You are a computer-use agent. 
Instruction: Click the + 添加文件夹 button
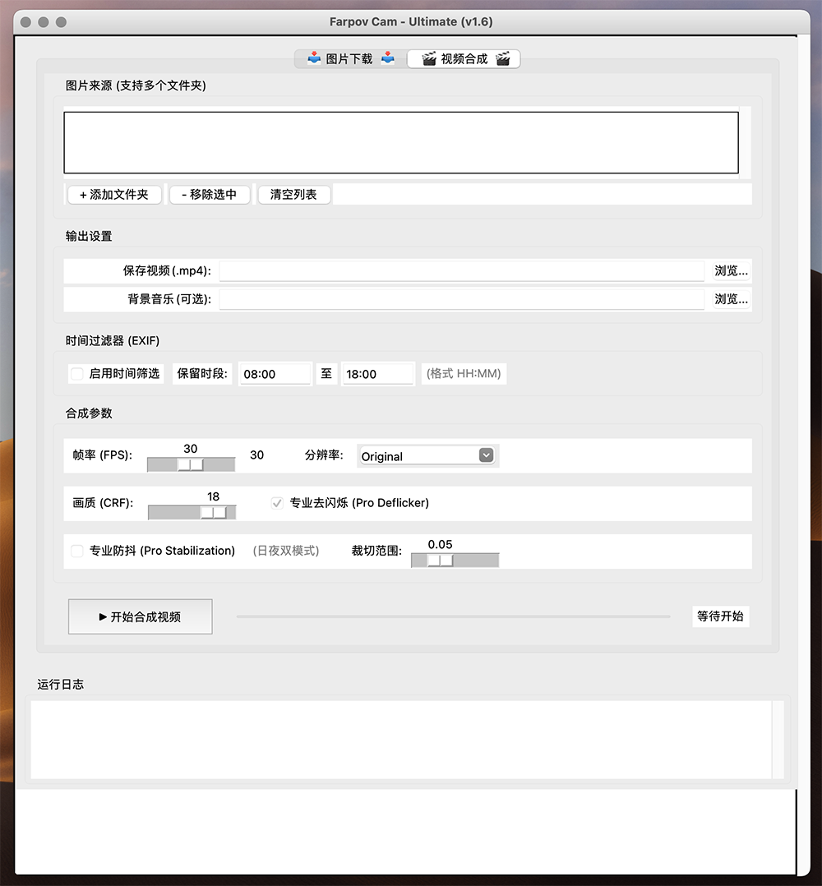tap(114, 195)
